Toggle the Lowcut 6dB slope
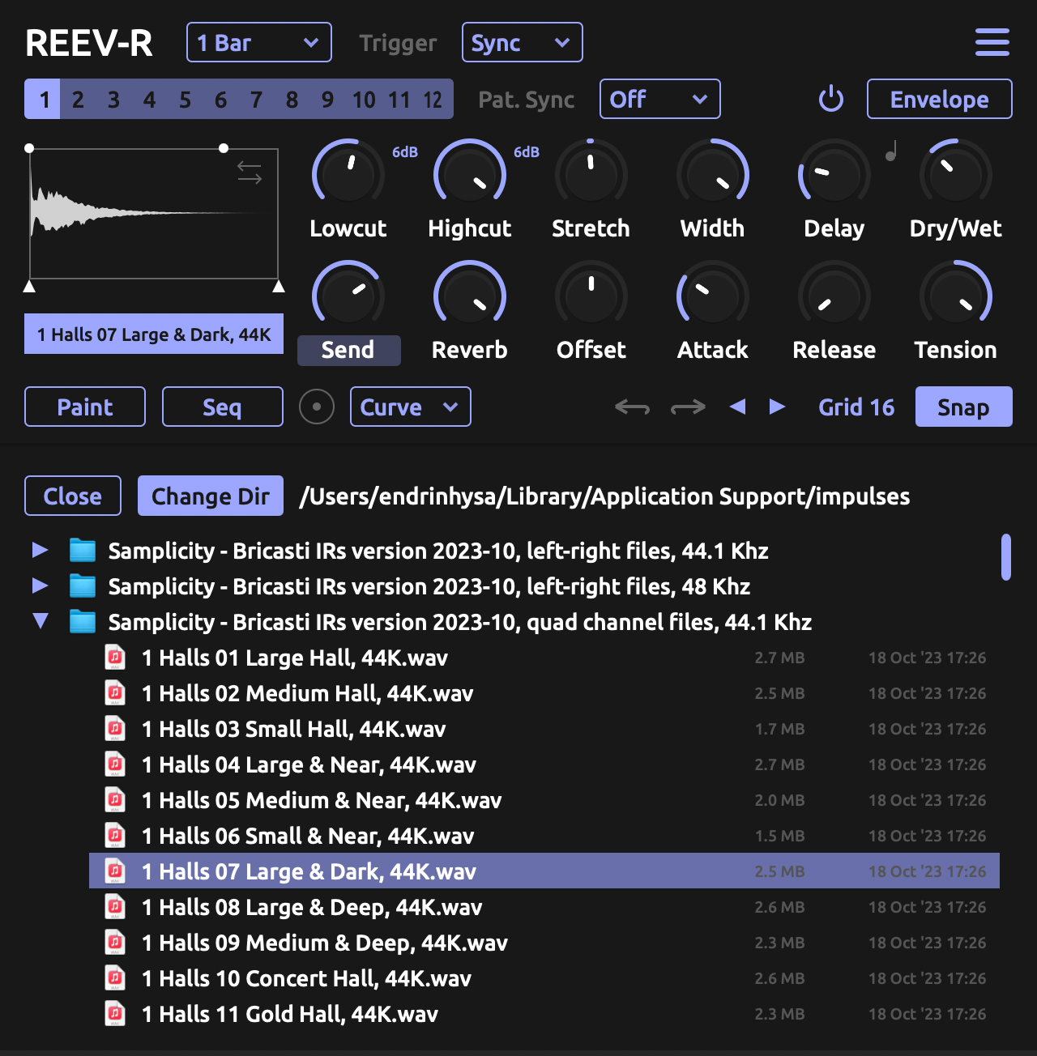1037x1056 pixels. pos(405,152)
